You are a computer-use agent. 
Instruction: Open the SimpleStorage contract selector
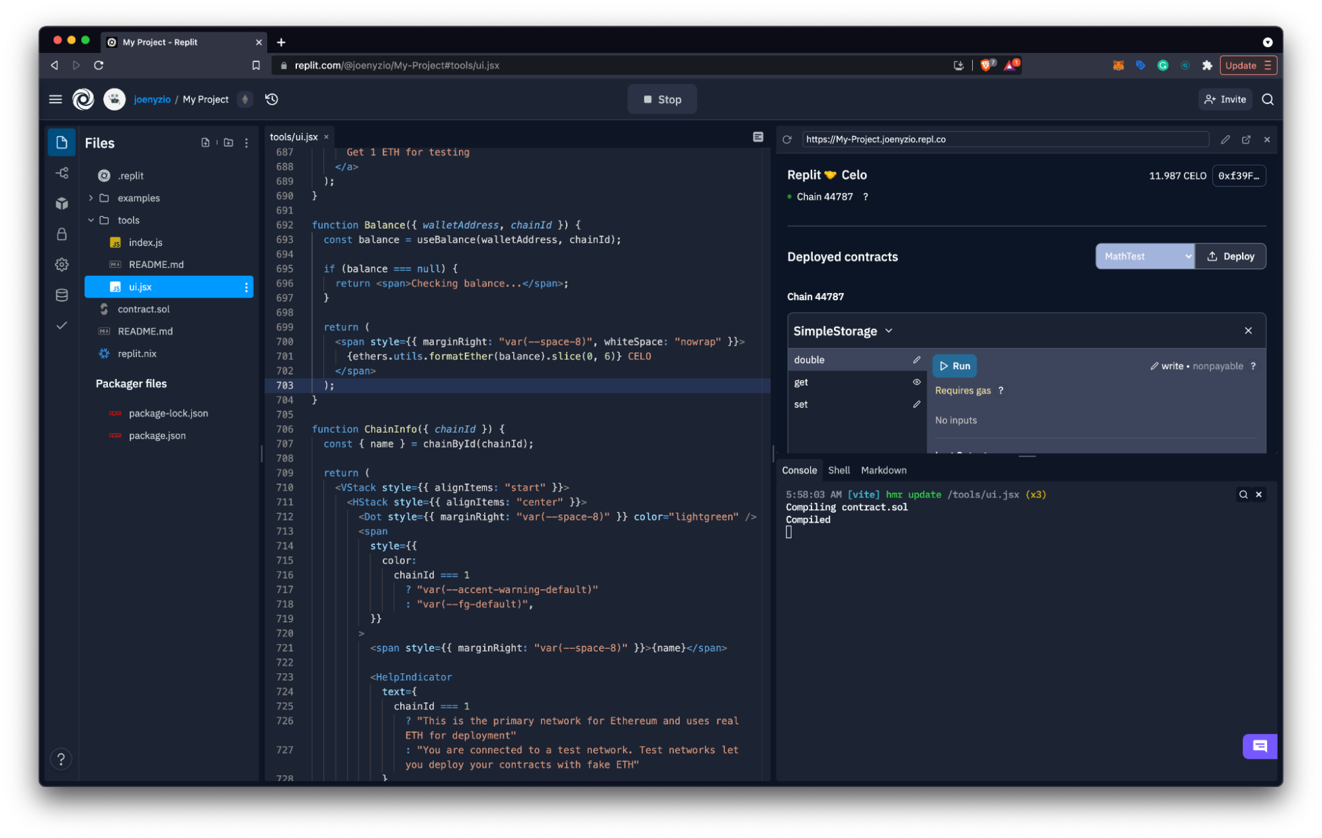[x=889, y=331]
